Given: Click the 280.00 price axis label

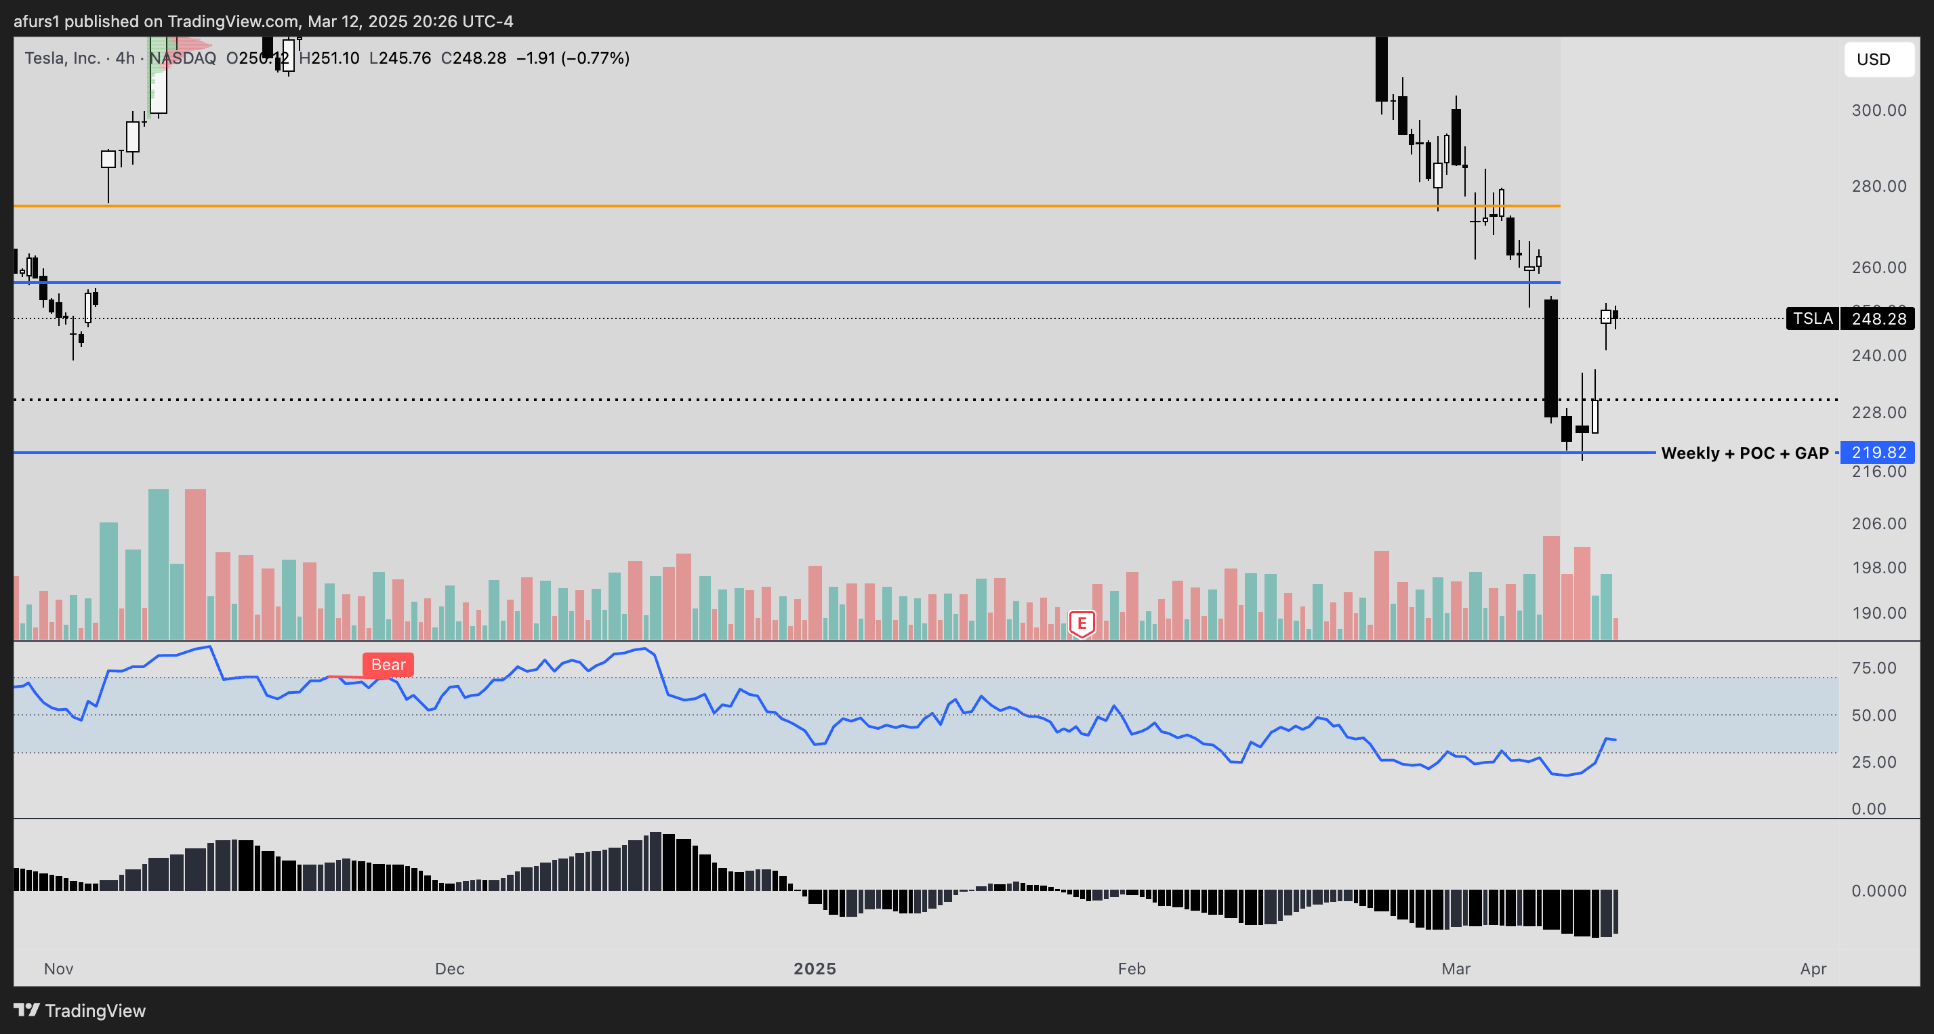Looking at the screenshot, I should click(x=1878, y=186).
